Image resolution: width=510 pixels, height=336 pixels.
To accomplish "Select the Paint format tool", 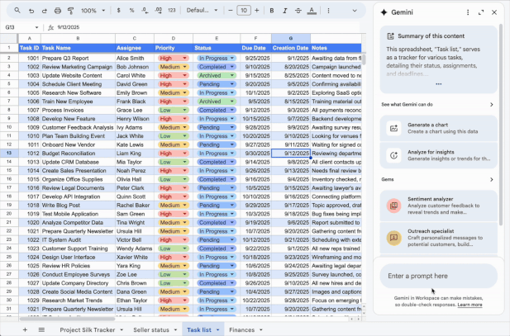I will tap(70, 11).
